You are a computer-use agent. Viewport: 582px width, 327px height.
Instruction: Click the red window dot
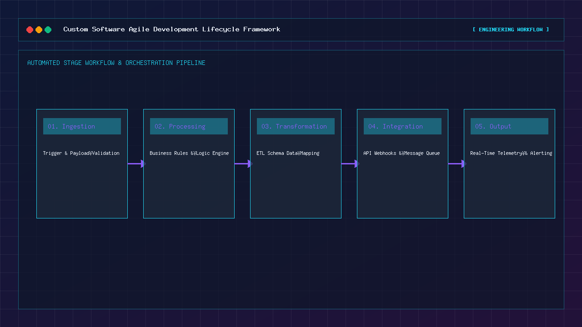point(30,30)
